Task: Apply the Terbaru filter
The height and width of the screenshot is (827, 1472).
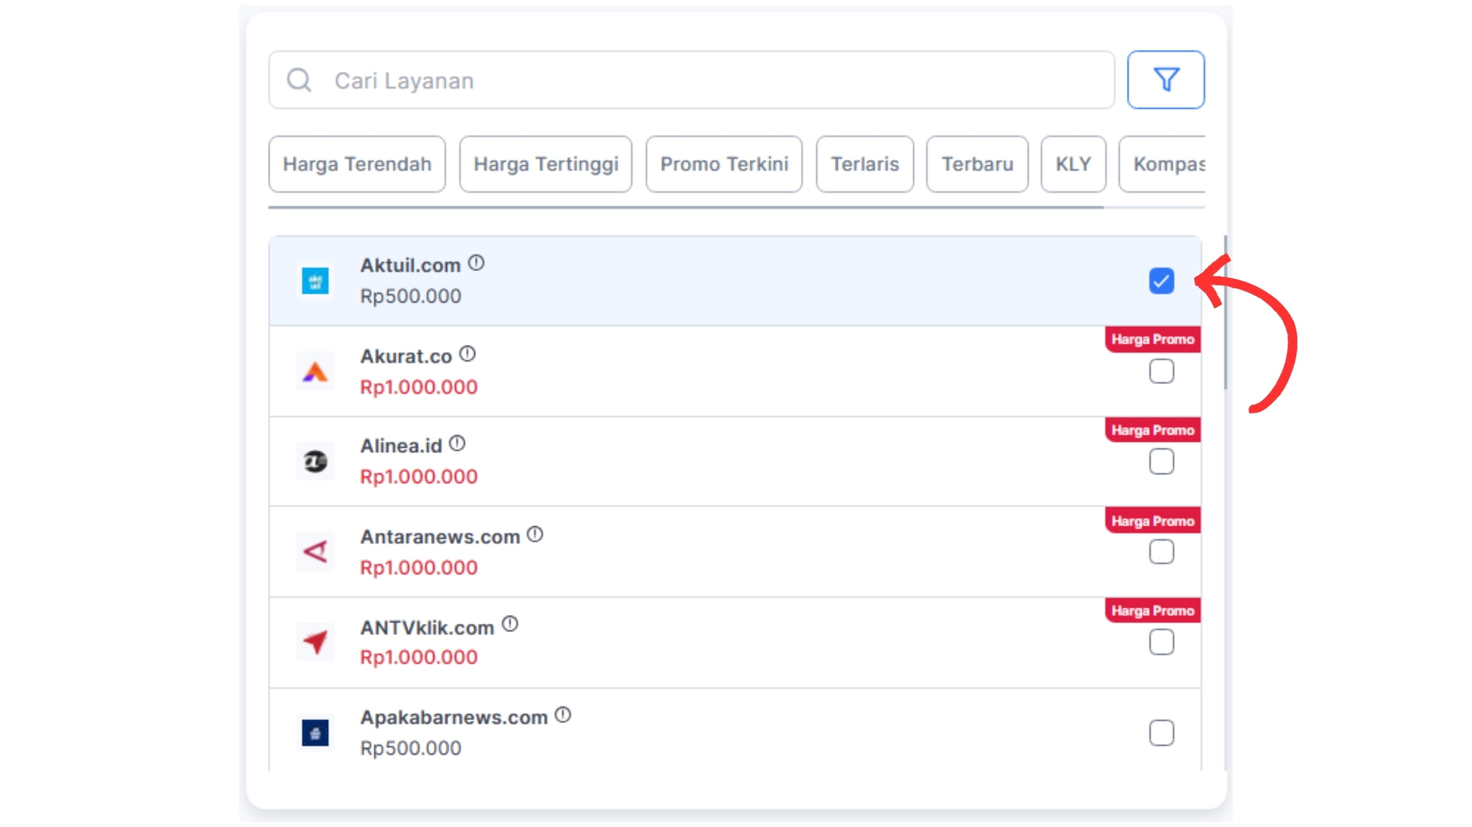Action: pos(977,164)
